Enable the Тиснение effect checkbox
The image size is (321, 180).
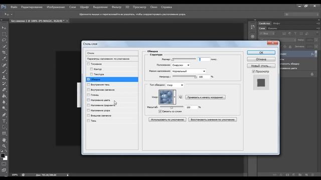[x=88, y=64]
